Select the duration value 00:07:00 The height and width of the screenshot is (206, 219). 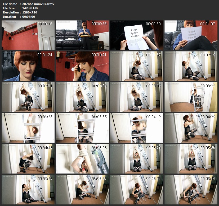pyautogui.click(x=29, y=17)
